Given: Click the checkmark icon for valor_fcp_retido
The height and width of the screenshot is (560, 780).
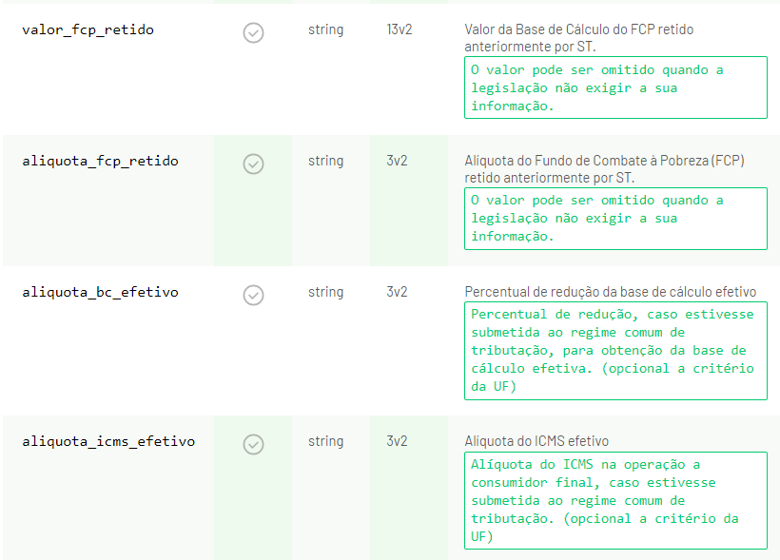Looking at the screenshot, I should 253,33.
